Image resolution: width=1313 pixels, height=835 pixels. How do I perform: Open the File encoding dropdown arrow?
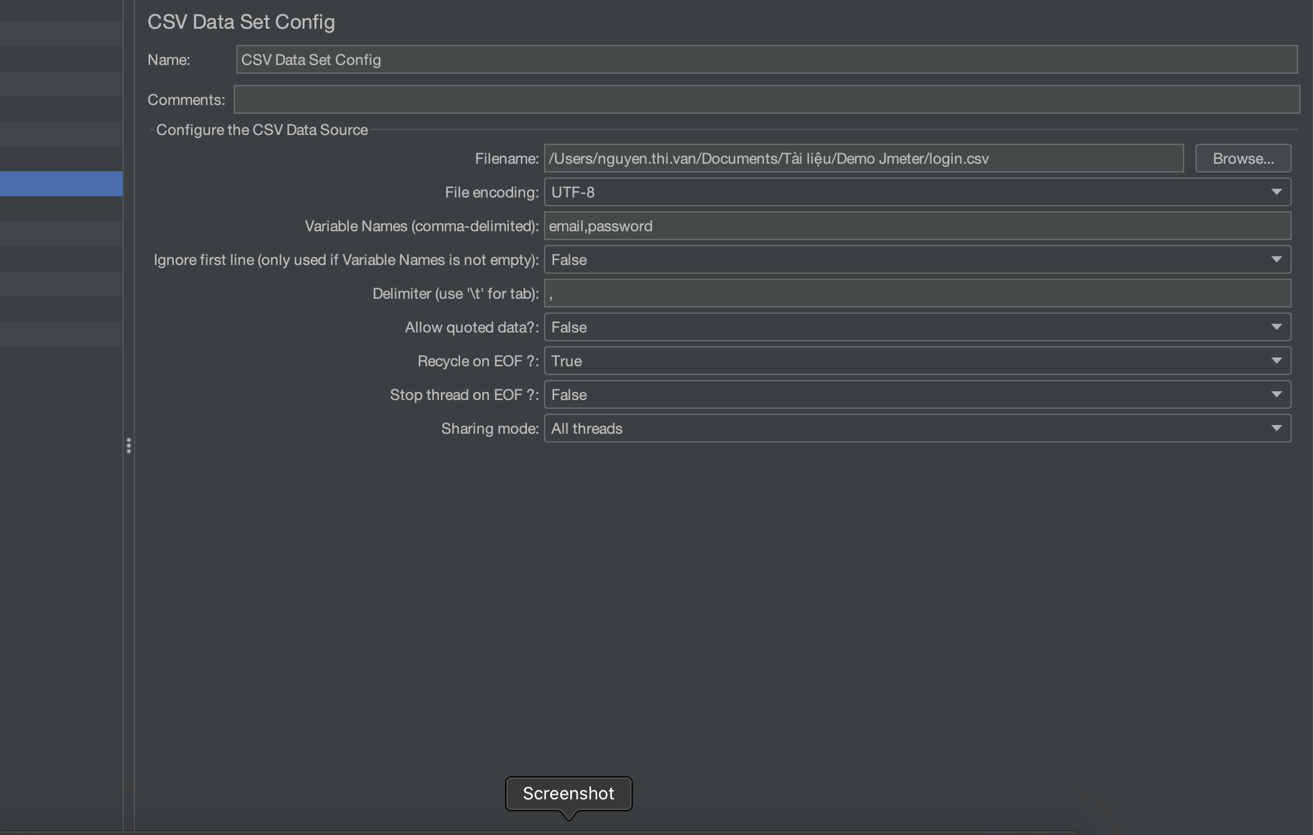pos(1276,192)
